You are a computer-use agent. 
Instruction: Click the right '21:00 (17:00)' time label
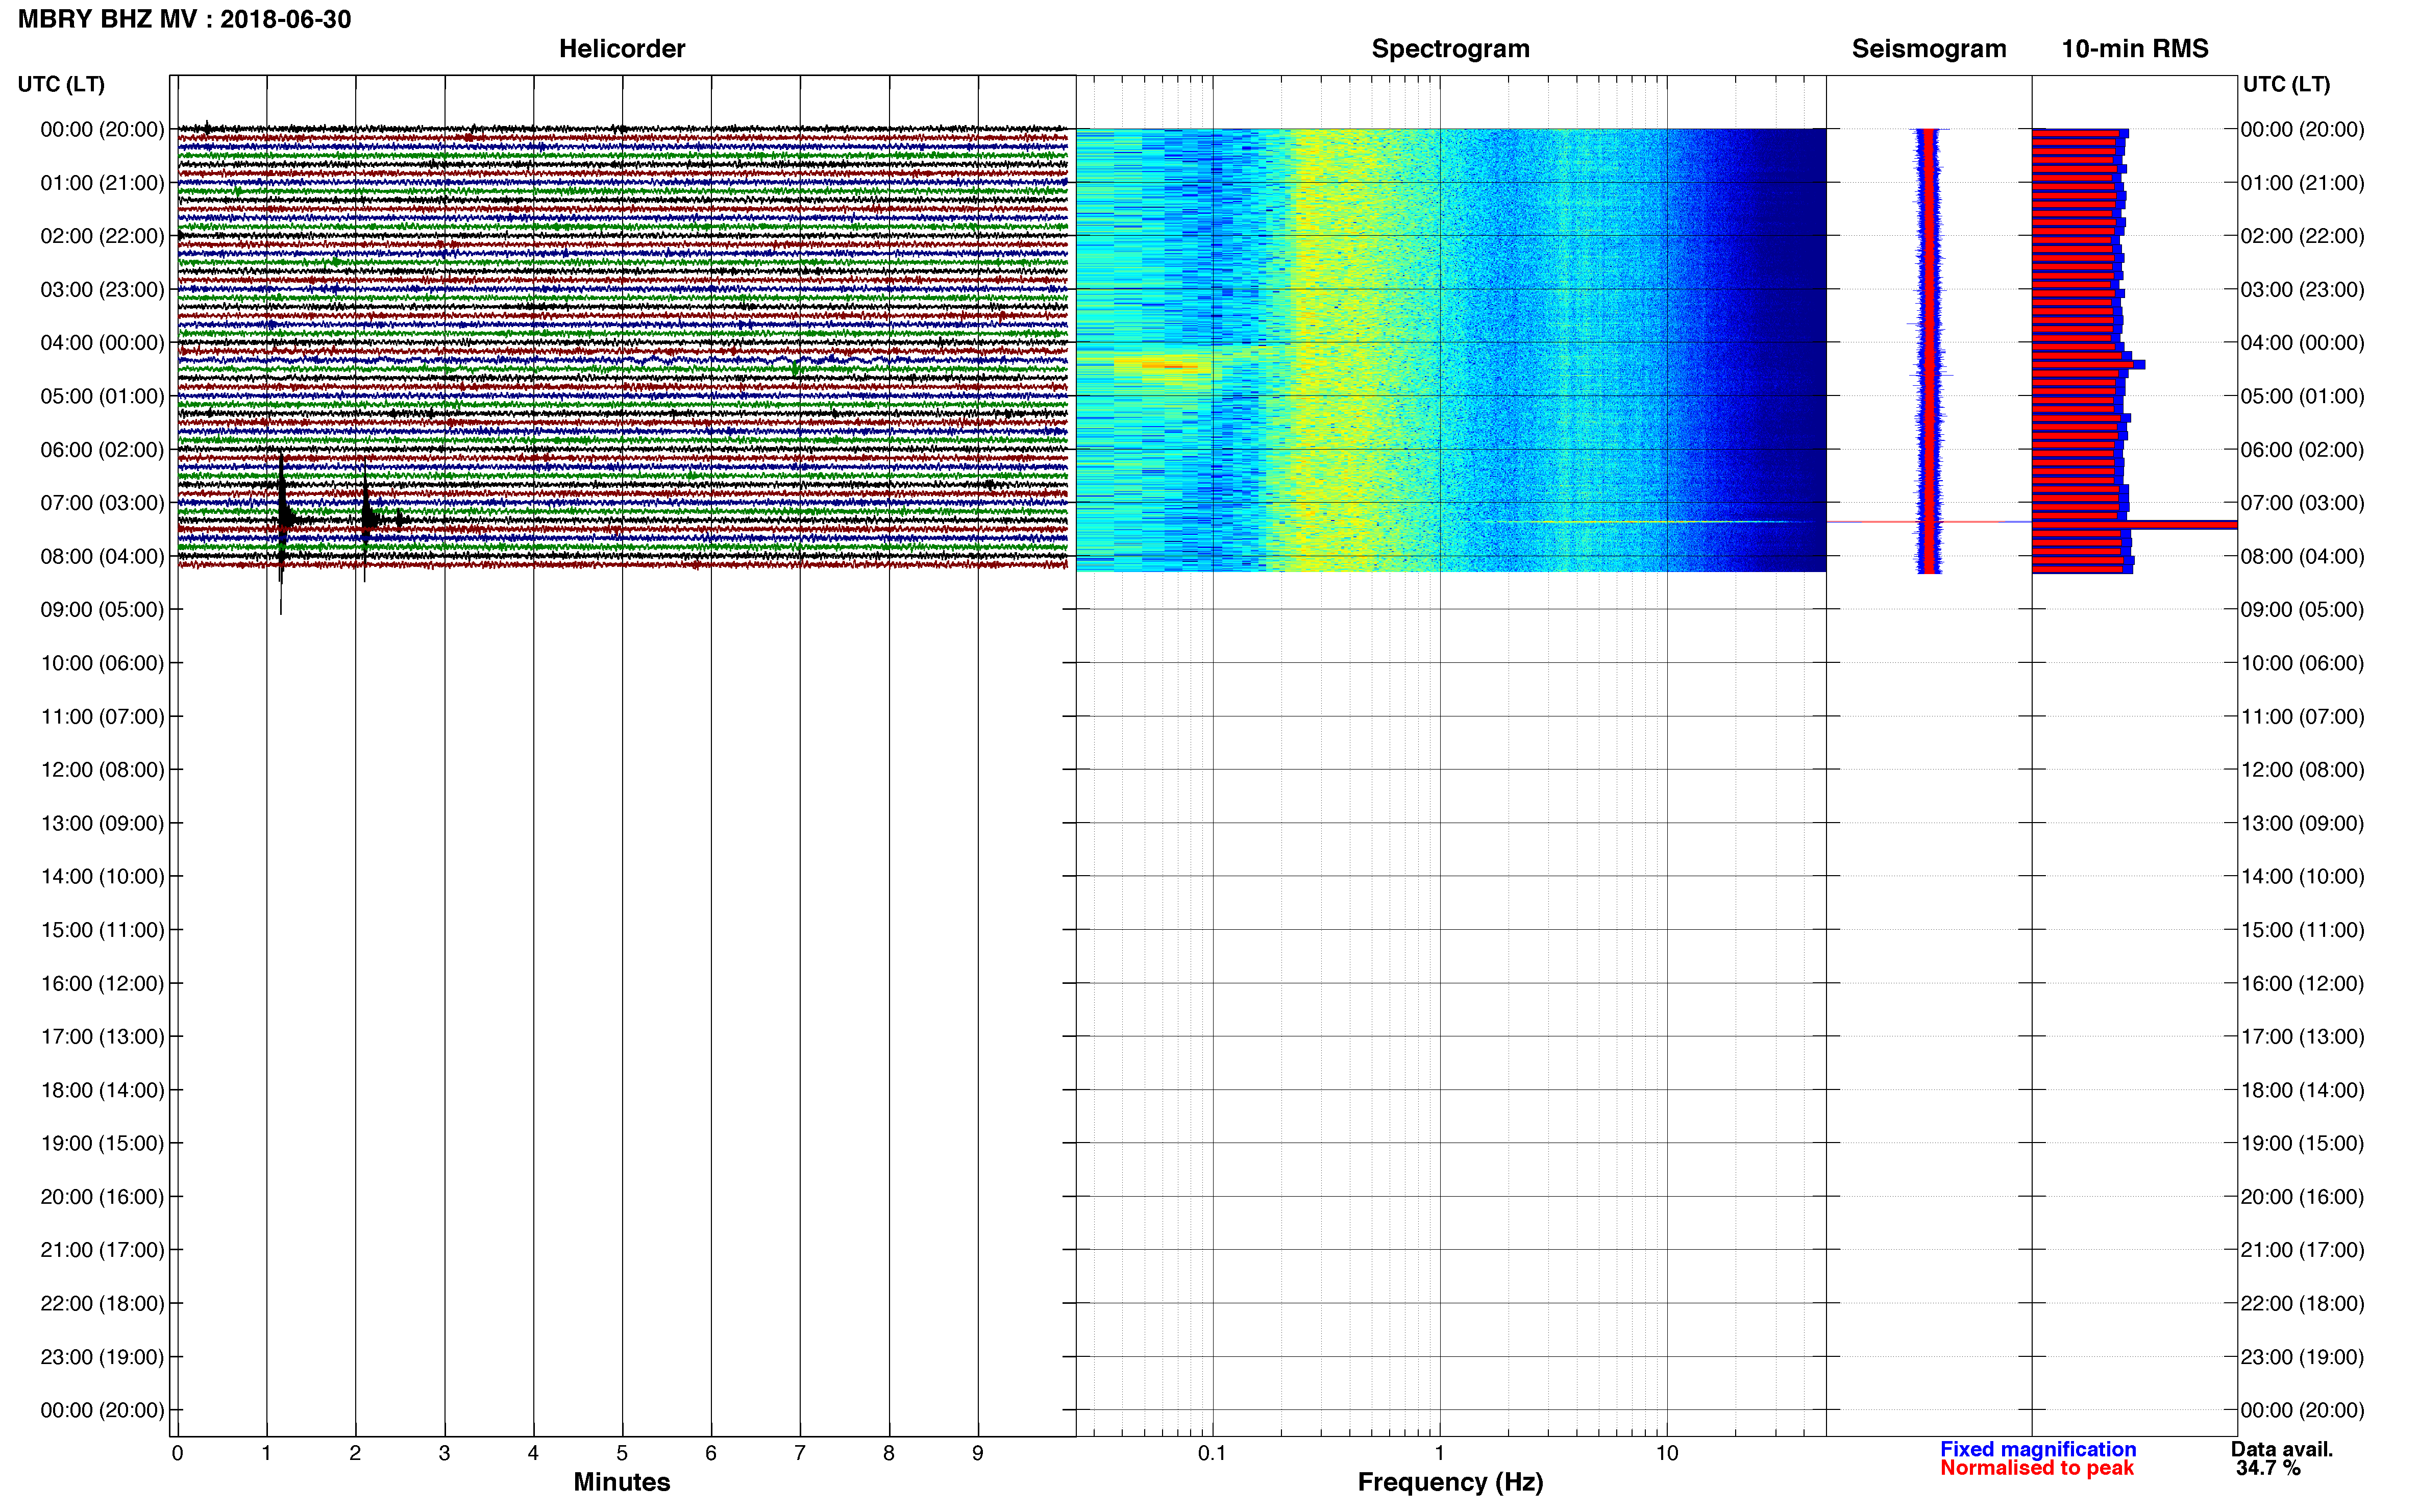coord(2302,1249)
